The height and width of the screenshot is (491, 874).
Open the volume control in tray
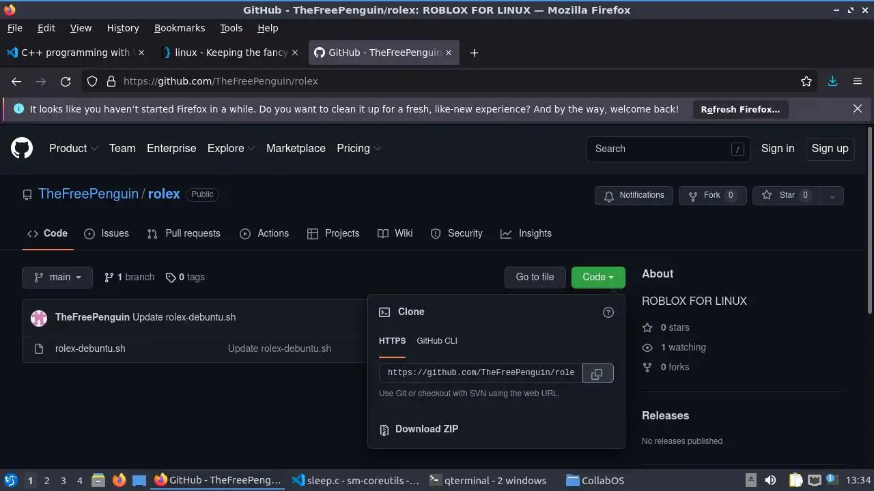pos(771,481)
